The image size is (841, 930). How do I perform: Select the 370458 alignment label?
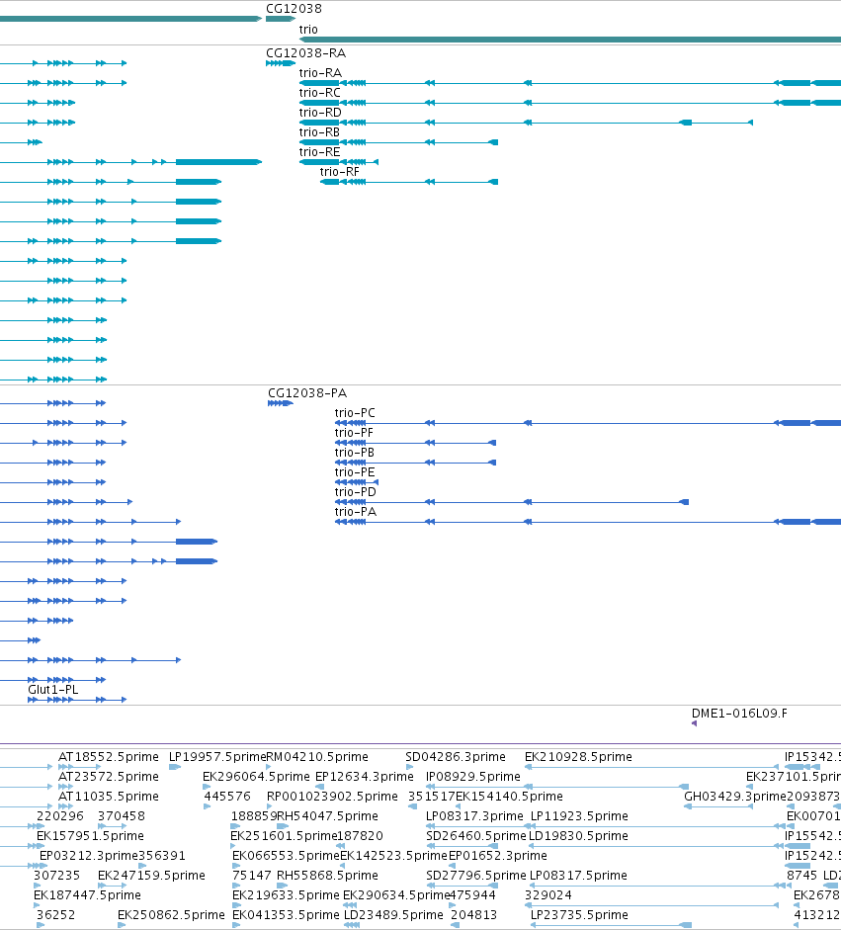122,816
